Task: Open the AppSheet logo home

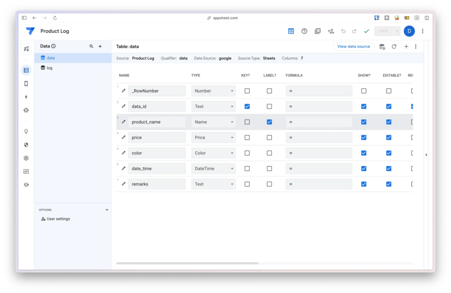Action: click(30, 31)
